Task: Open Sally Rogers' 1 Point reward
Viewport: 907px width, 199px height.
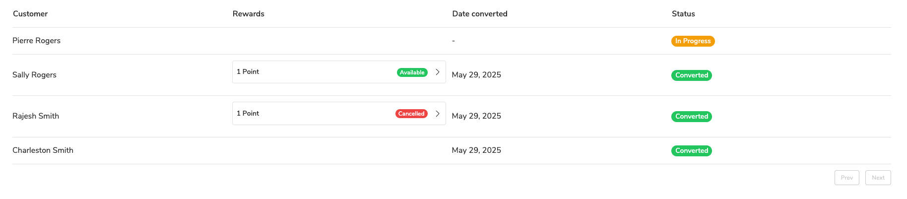Action: click(x=248, y=72)
